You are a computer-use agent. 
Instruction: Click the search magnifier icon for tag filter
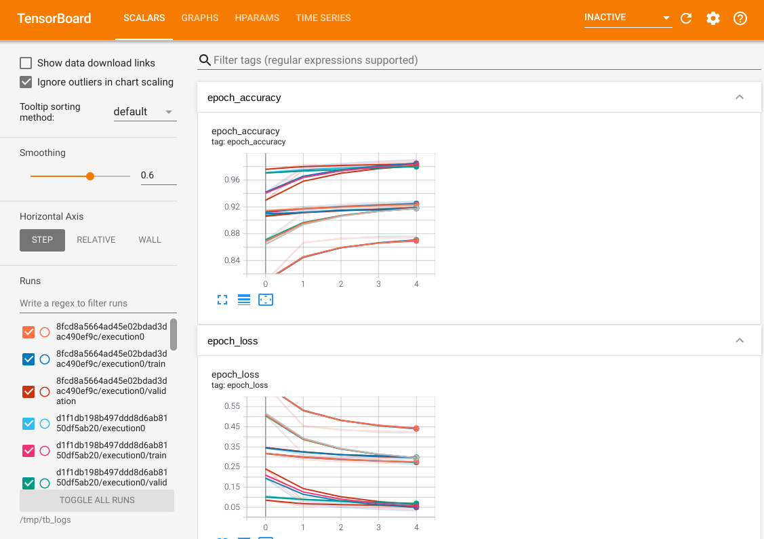tap(205, 60)
